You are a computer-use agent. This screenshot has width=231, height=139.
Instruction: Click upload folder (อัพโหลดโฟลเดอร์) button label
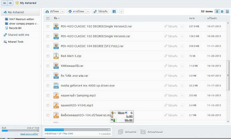point(155,132)
